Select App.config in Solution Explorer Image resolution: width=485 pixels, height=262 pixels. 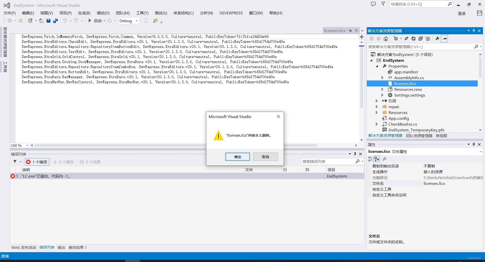pos(399,118)
